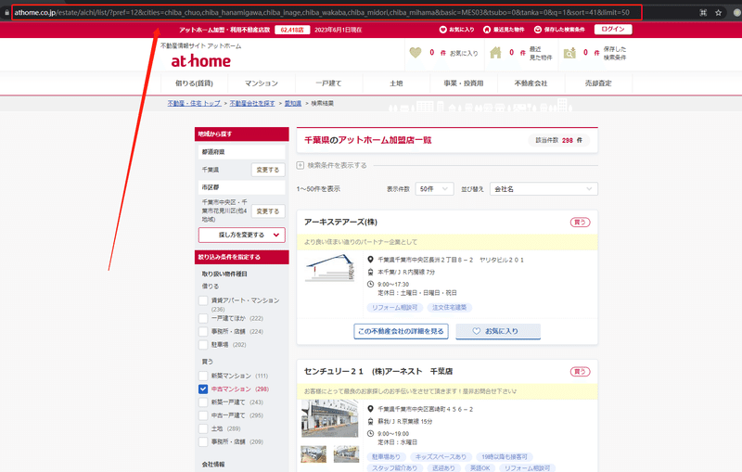742x472 pixels.
Task: Click リフォーム相談可 tag on アーキステアーズ
Action: tap(395, 308)
